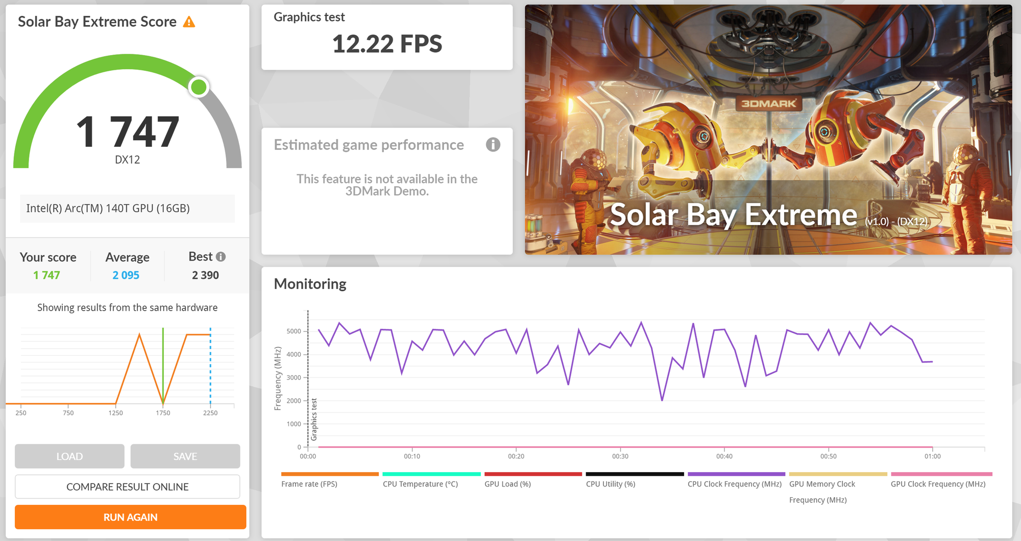Viewport: 1021px width, 541px height.
Task: Click orange Frame rate color bar
Action: click(330, 474)
